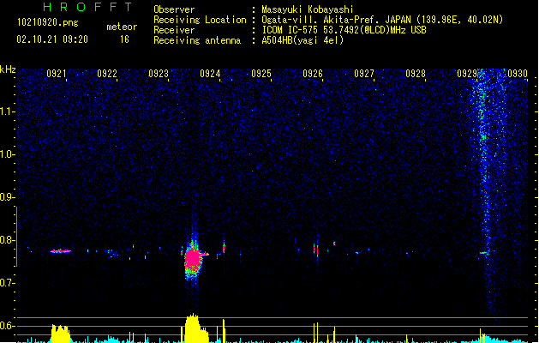The image size is (539, 343).
Task: Click the 0922 time marker
Action: click(107, 74)
